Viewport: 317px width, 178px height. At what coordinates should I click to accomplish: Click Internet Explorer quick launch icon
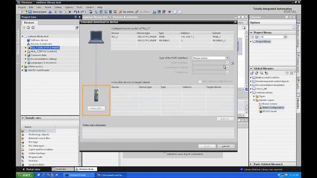click(43, 175)
